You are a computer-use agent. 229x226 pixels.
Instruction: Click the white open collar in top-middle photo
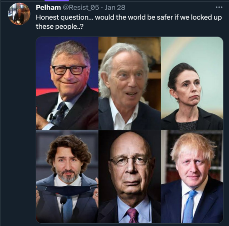tap(120, 114)
